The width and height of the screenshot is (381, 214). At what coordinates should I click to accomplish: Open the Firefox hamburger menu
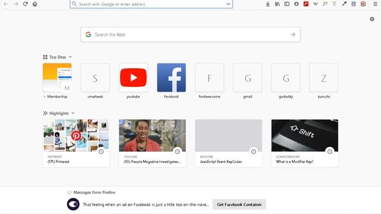pos(375,4)
